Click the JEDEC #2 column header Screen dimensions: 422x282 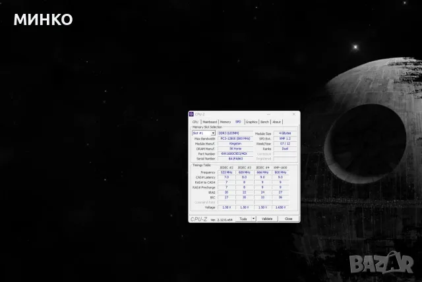226,167
